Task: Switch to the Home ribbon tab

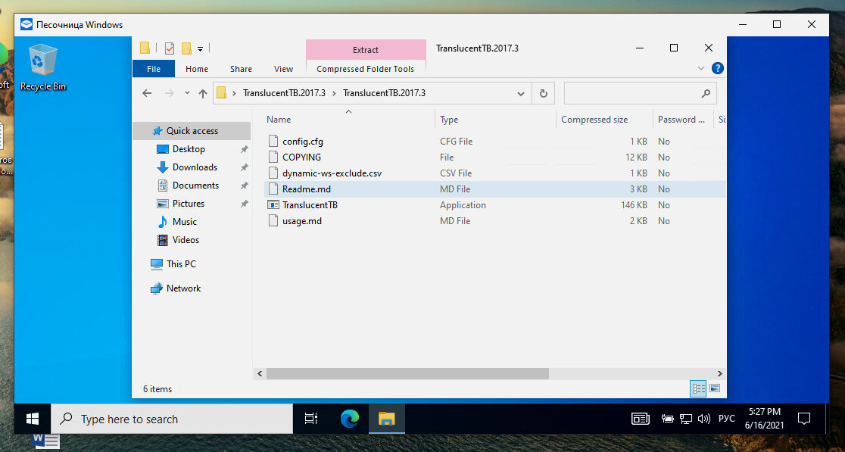Action: (x=197, y=69)
